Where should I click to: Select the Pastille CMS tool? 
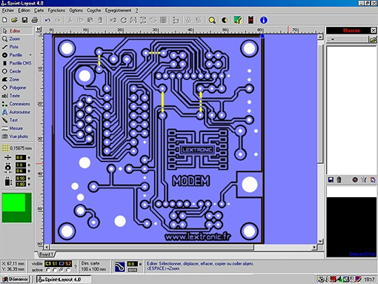click(17, 63)
